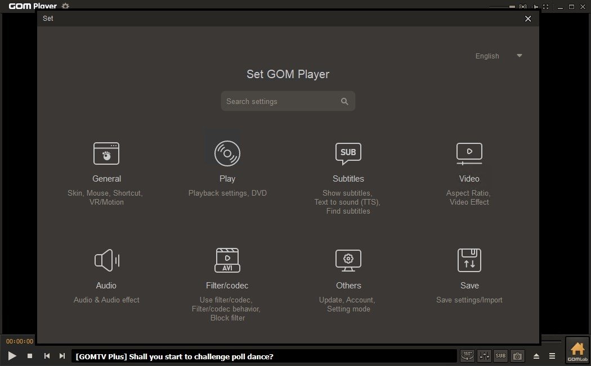Open the Filter/codec AVI clapboard icon
Viewport: 591px width, 366px height.
(x=227, y=260)
